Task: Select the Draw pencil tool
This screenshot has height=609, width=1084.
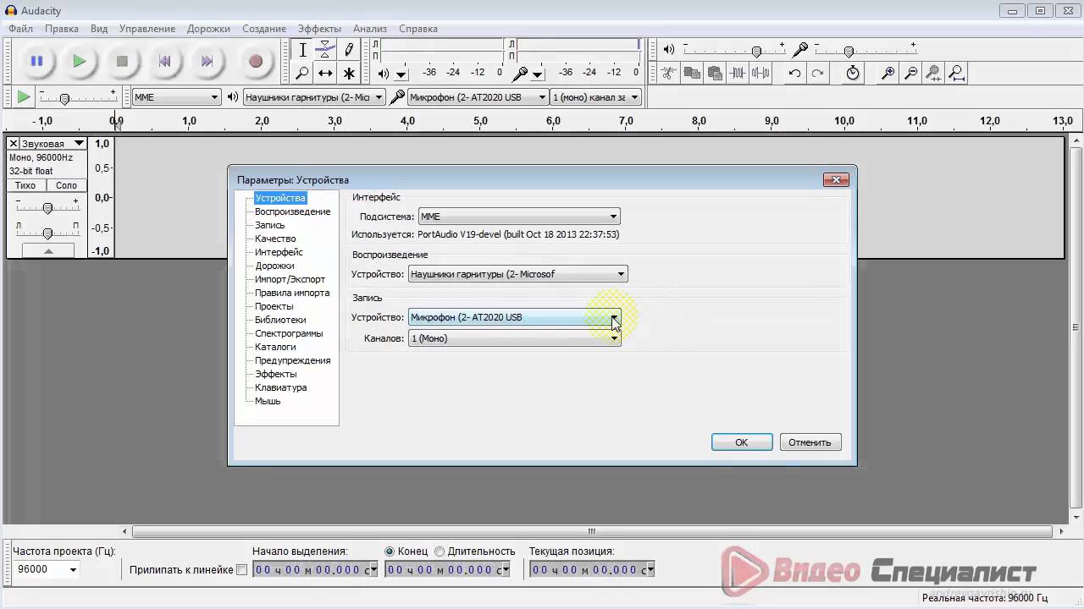Action: (348, 50)
